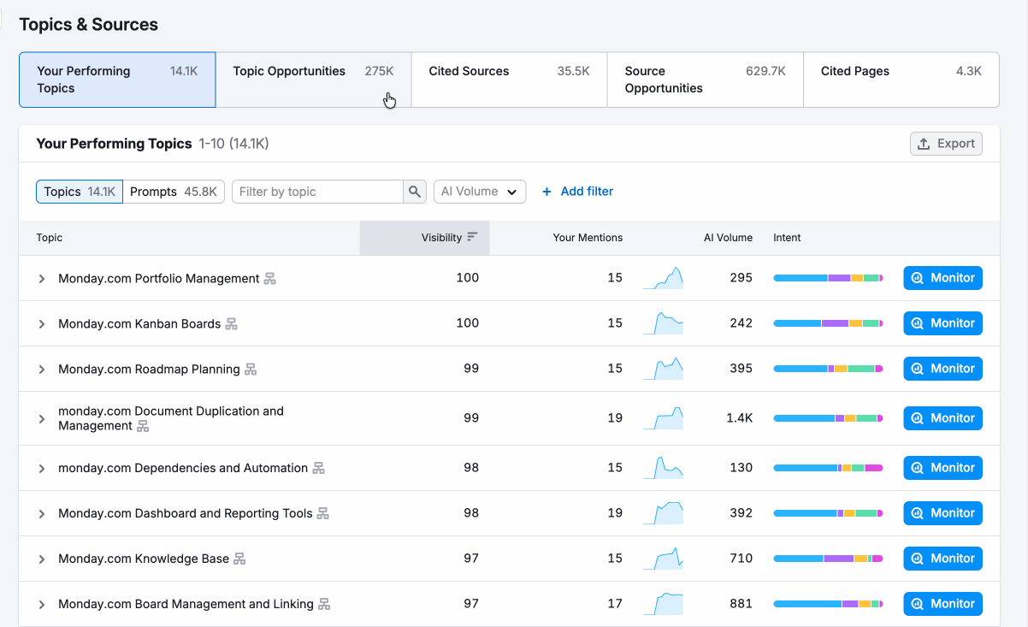Image resolution: width=1028 pixels, height=627 pixels.
Task: Click AI Volume value 710
Action: point(741,559)
